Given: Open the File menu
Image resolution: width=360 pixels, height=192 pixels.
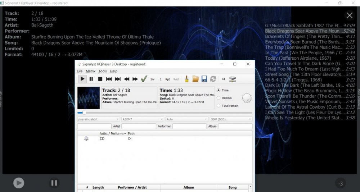Looking at the screenshot, I should click(x=80, y=71).
